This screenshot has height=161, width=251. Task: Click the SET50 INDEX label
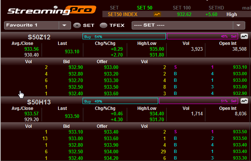coord(123,14)
